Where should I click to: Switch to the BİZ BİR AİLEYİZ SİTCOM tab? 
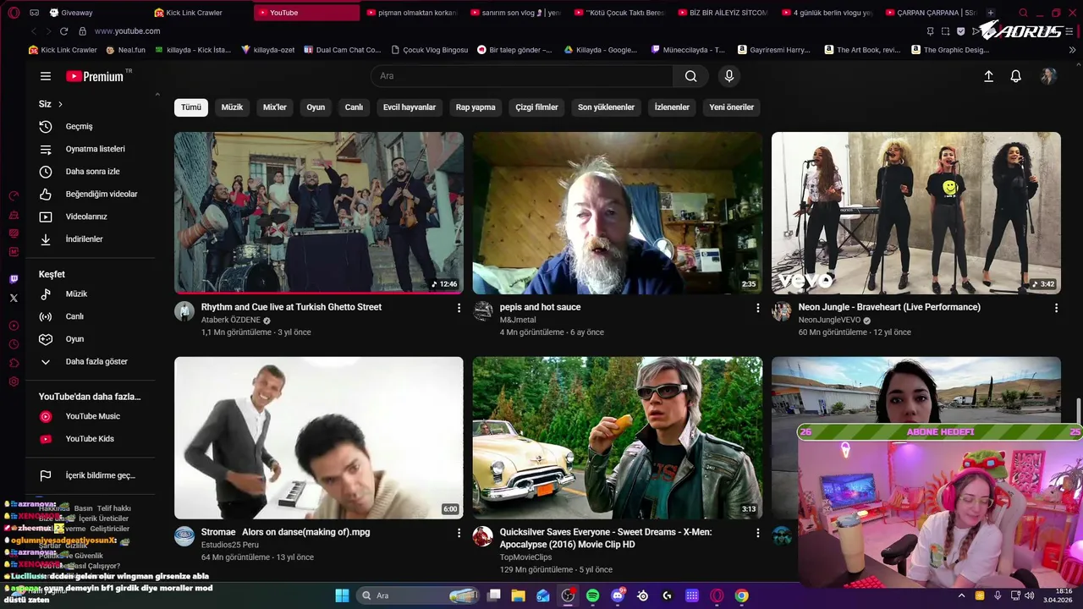tap(723, 13)
